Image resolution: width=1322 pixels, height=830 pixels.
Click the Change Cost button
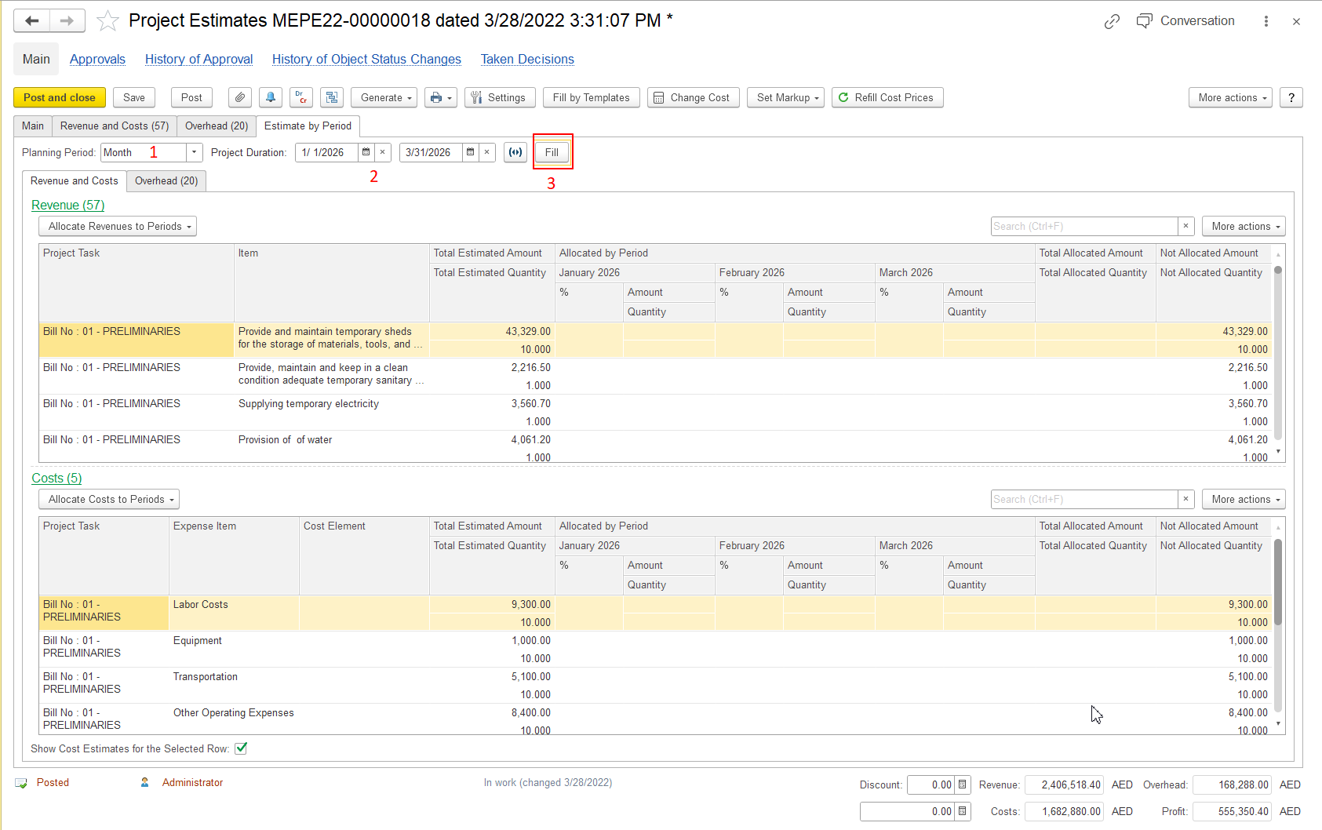click(694, 97)
